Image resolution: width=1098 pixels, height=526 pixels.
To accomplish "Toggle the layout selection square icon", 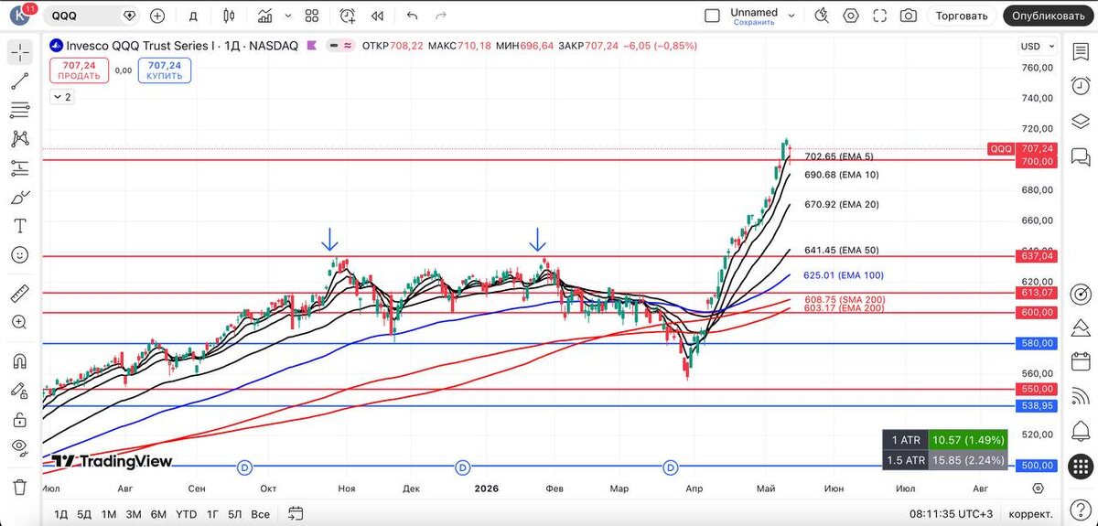I will 712,16.
